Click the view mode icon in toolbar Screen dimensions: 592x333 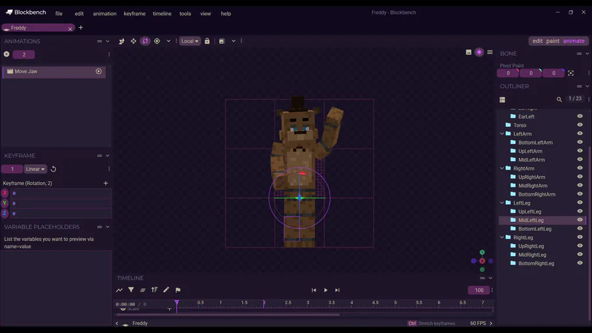pyautogui.click(x=222, y=41)
